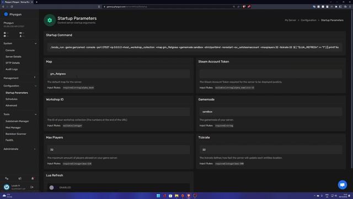This screenshot has width=353, height=199.
Task: Open Console in the sidebar
Action: [x=10, y=50]
